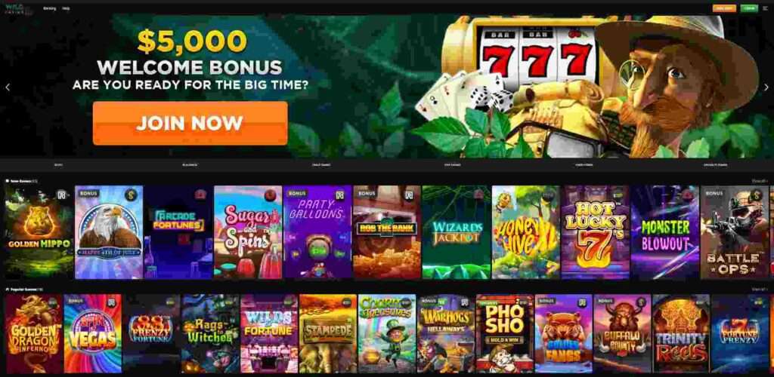Click the provider badge on Rob The Bank tile
The height and width of the screenshot is (377, 774).
(x=409, y=195)
